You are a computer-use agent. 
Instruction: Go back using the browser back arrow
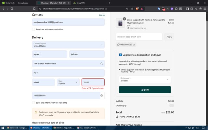pyautogui.click(x=4, y=9)
